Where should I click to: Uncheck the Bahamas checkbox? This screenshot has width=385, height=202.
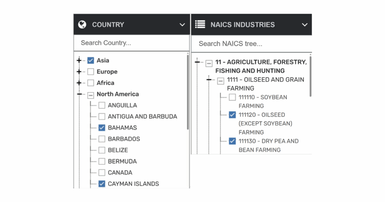tap(102, 128)
